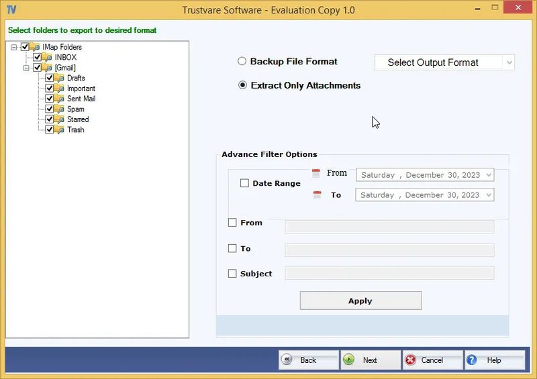Click the IMap Folders root folder icon
The width and height of the screenshot is (537, 379).
pos(35,46)
